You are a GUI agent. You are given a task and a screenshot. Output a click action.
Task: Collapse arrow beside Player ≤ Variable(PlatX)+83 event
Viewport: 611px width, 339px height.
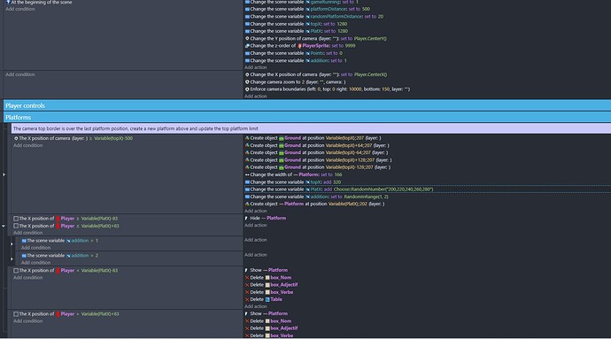pos(4,226)
